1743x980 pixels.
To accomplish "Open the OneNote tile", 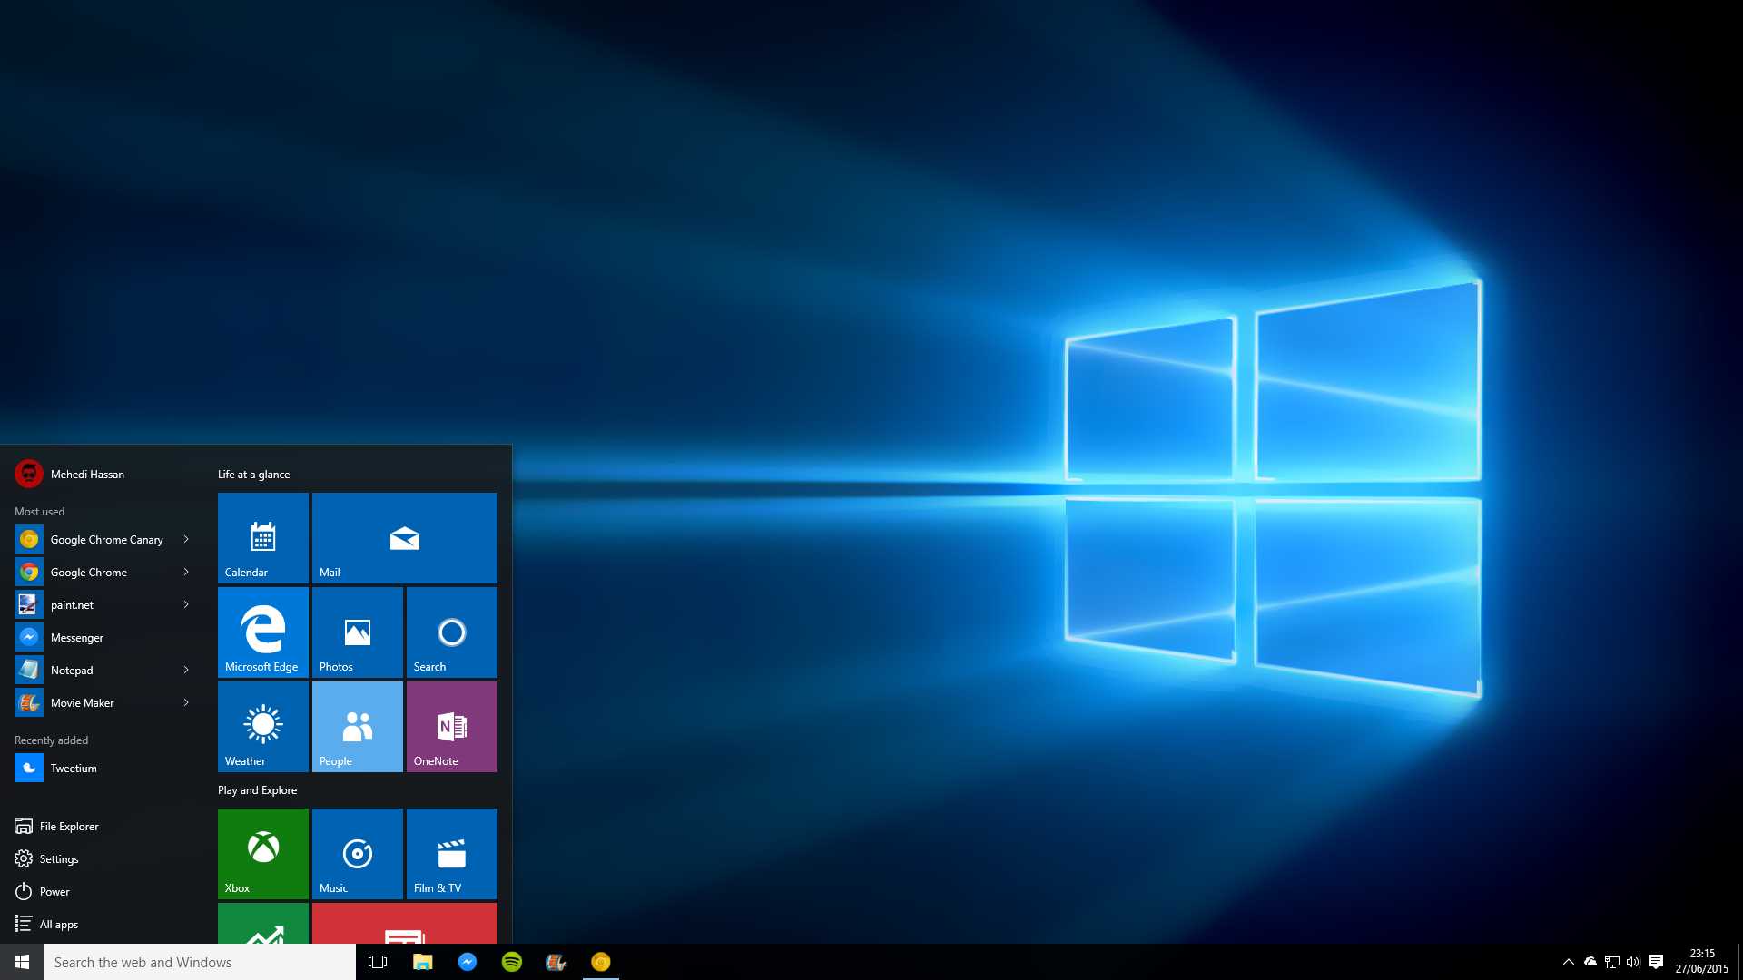I will pyautogui.click(x=451, y=726).
